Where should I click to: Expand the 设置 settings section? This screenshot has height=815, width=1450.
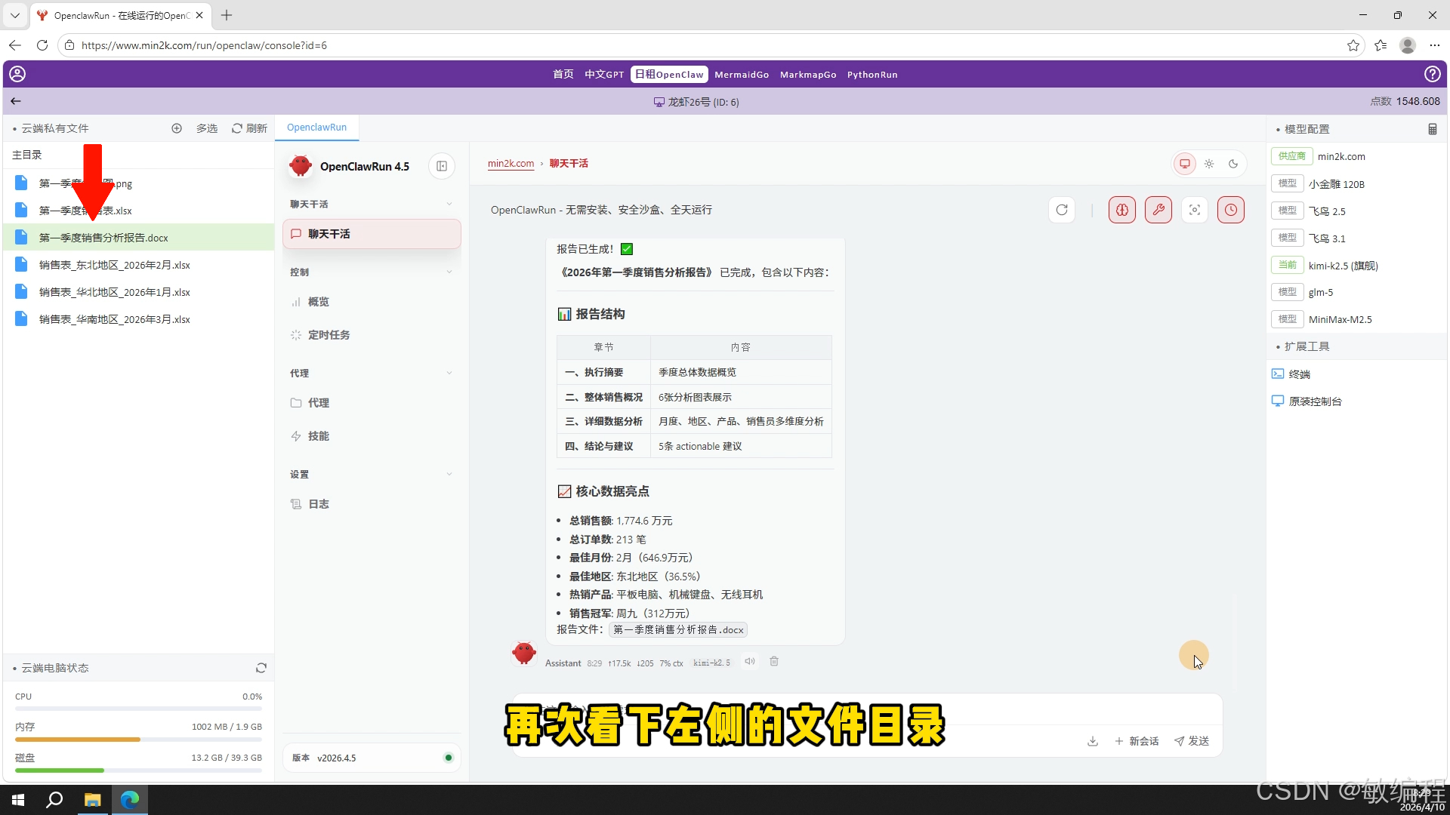click(449, 474)
